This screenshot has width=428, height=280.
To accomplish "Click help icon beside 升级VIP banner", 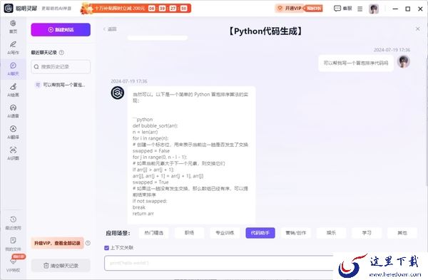I will click(x=88, y=243).
